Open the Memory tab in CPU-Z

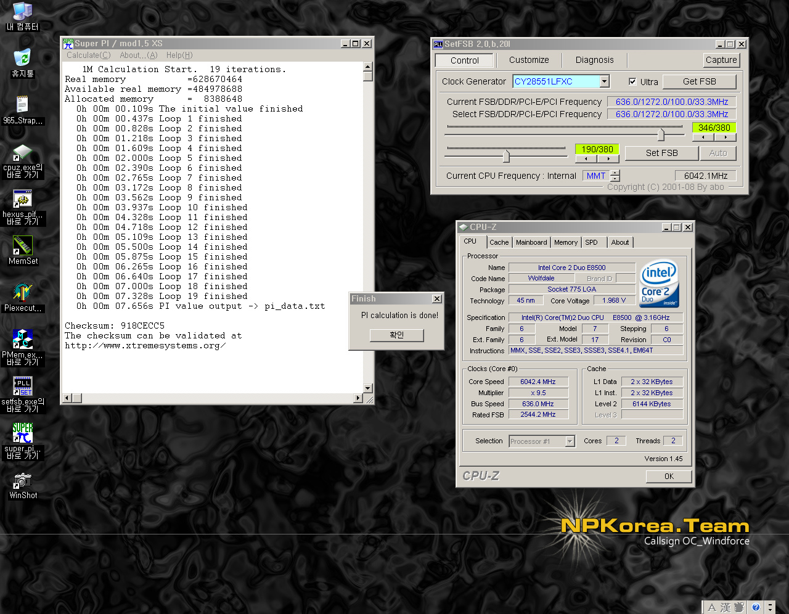coord(566,242)
